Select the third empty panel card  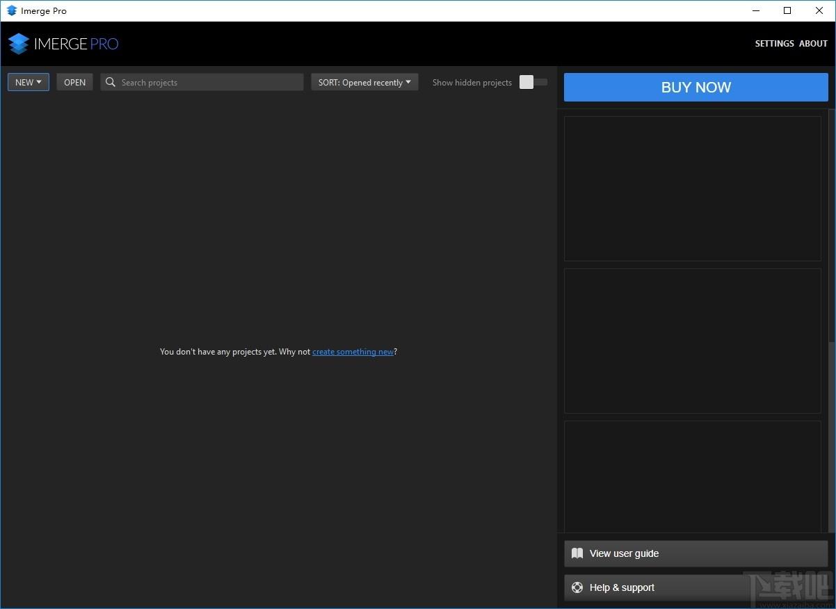(692, 476)
